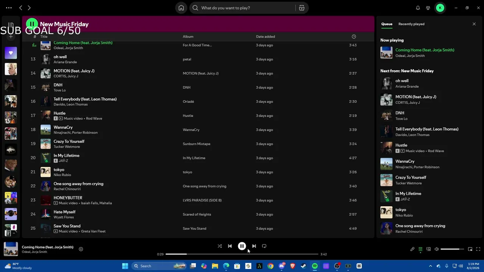Open Liked Songs heart in sidebar
The image size is (484, 272).
tap(11, 53)
